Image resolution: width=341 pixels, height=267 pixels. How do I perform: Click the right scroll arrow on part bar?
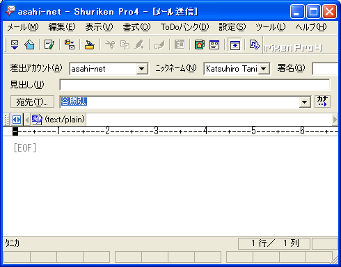click(x=335, y=120)
